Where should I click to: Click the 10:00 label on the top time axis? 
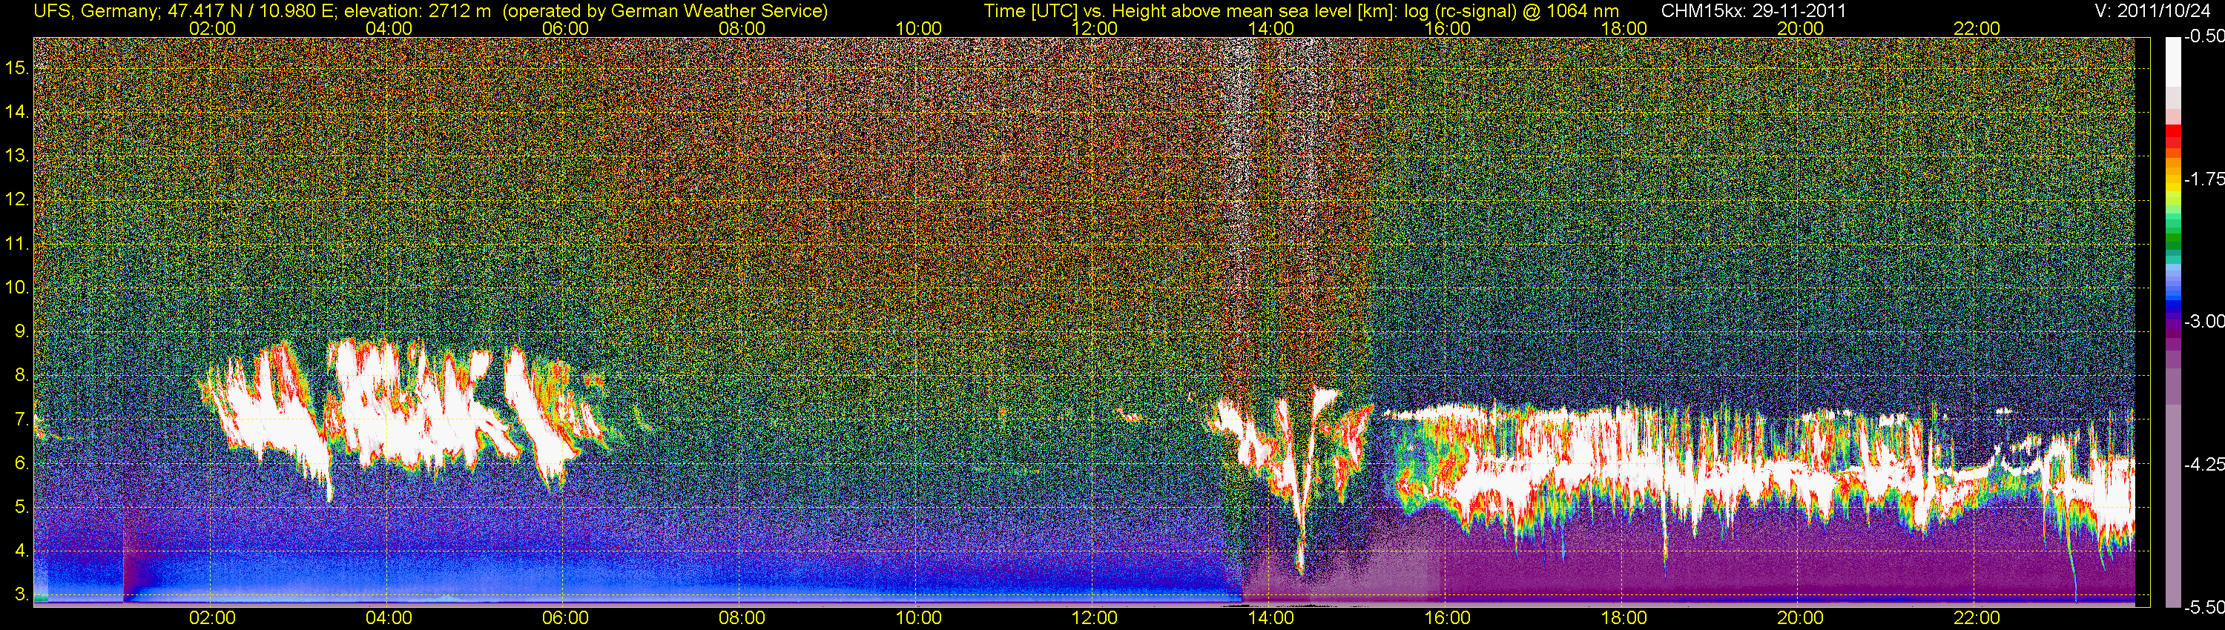click(x=918, y=28)
